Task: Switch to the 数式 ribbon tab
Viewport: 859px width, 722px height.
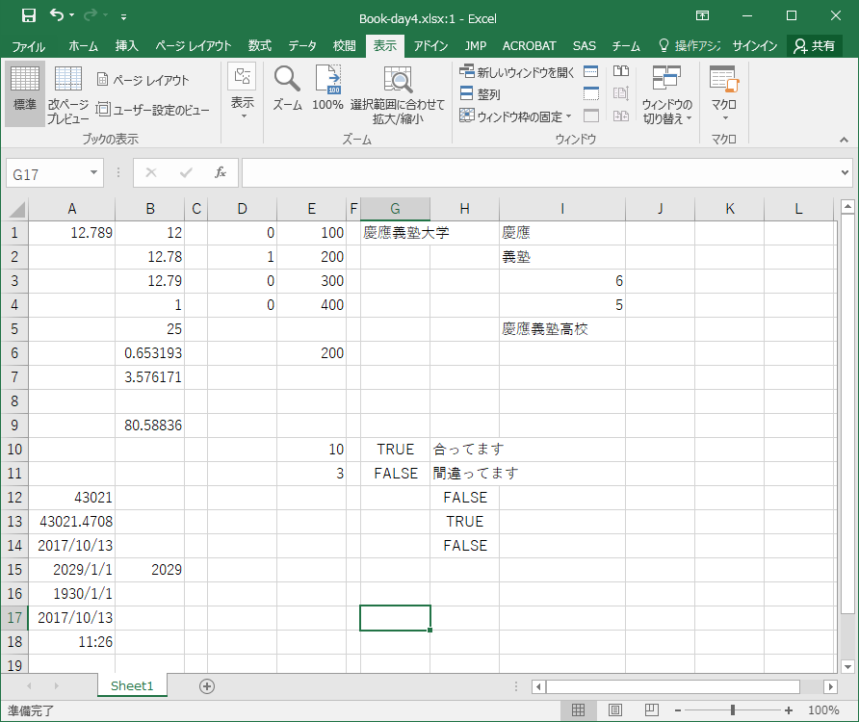Action: [x=259, y=46]
